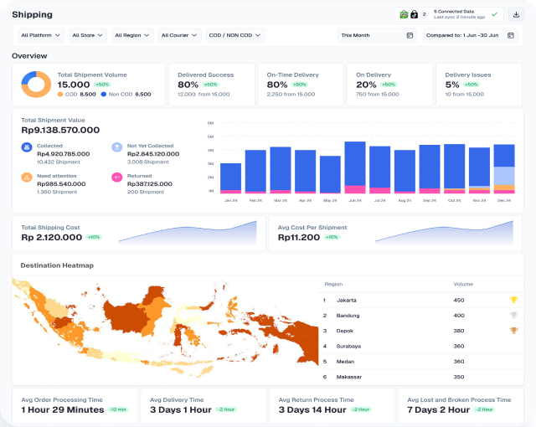The height and width of the screenshot is (427, 536).
Task: Click the download icon in the header
Action: point(516,14)
